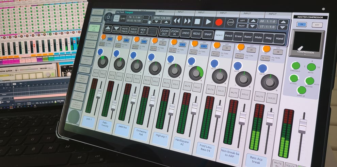Open the round navigation pad in transport
The image size is (337, 167).
coord(109,17)
